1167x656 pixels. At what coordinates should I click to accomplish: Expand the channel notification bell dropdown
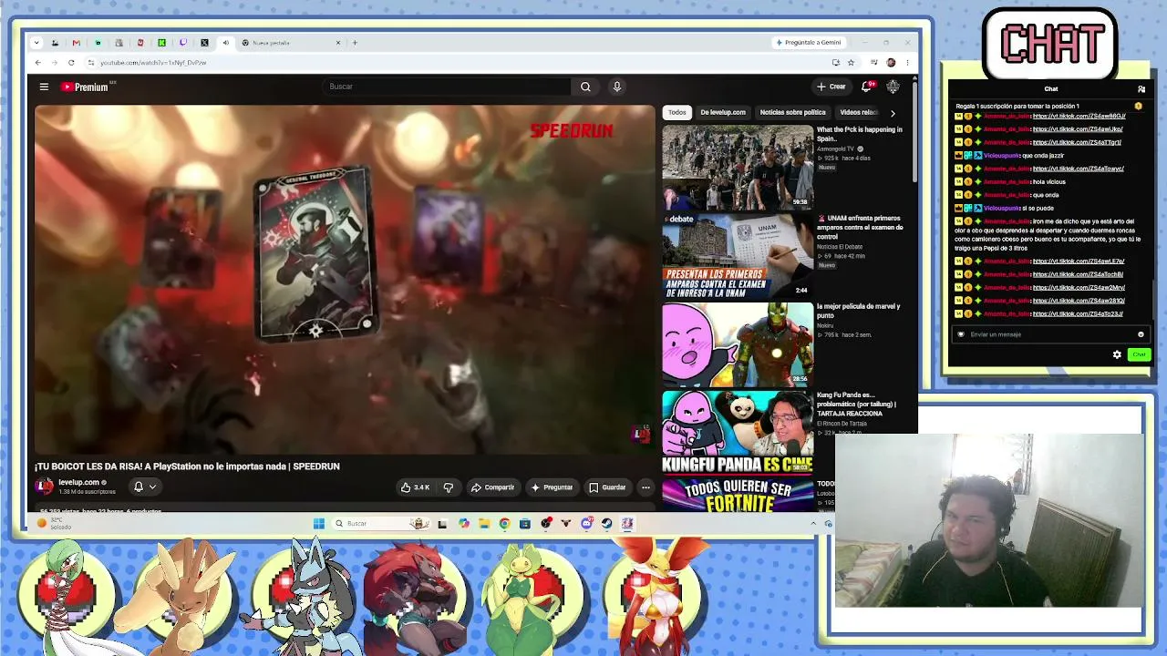point(145,487)
